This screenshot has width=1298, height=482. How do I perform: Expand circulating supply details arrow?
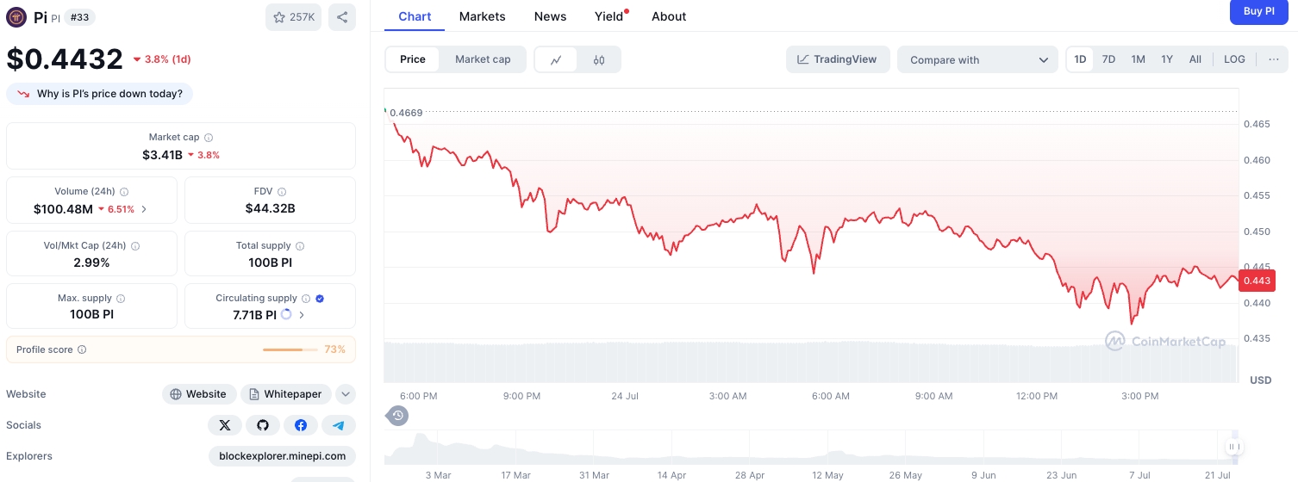(302, 315)
